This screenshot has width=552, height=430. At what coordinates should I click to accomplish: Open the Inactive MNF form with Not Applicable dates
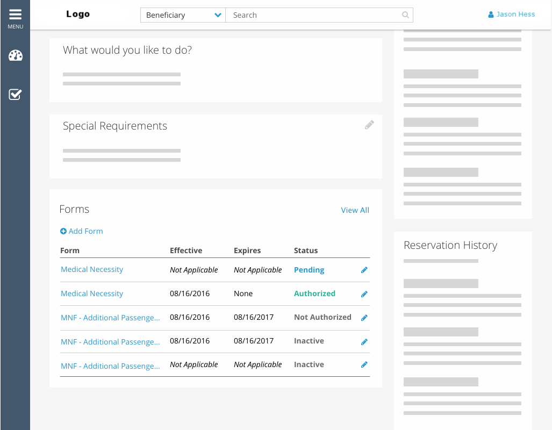[x=110, y=366]
